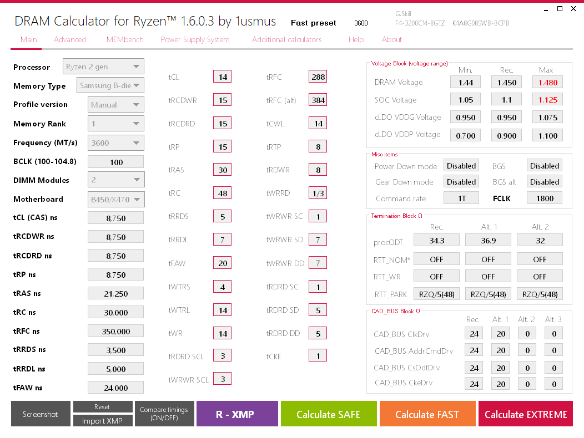The width and height of the screenshot is (584, 438).
Task: Click the tFAW ns field showing 24,000
Action: [116, 388]
